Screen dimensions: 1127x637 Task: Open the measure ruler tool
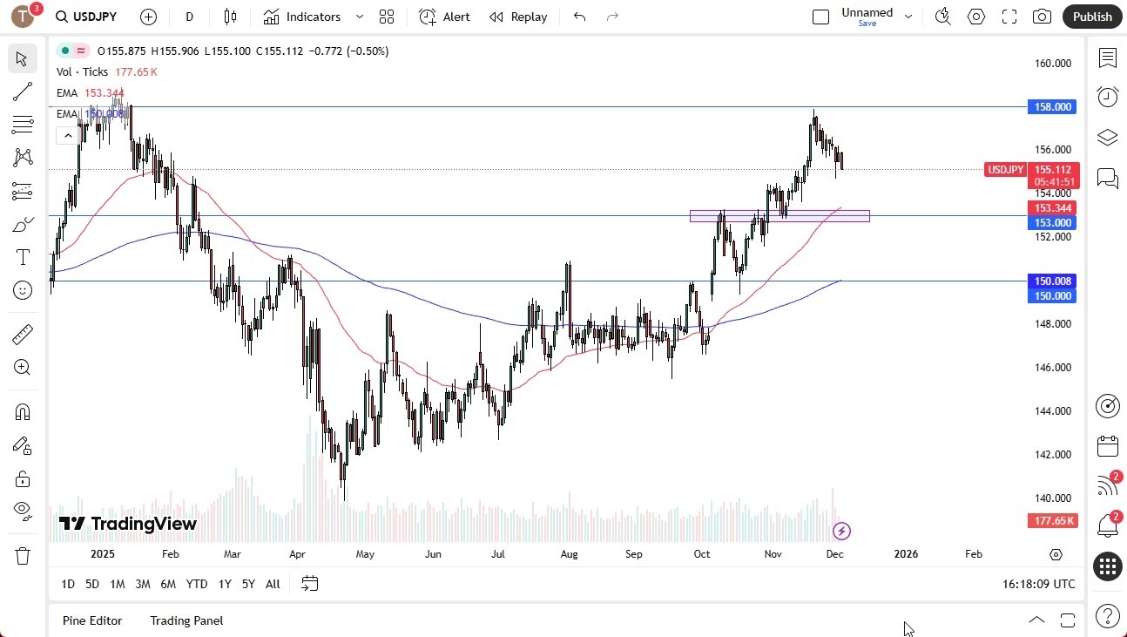[22, 334]
